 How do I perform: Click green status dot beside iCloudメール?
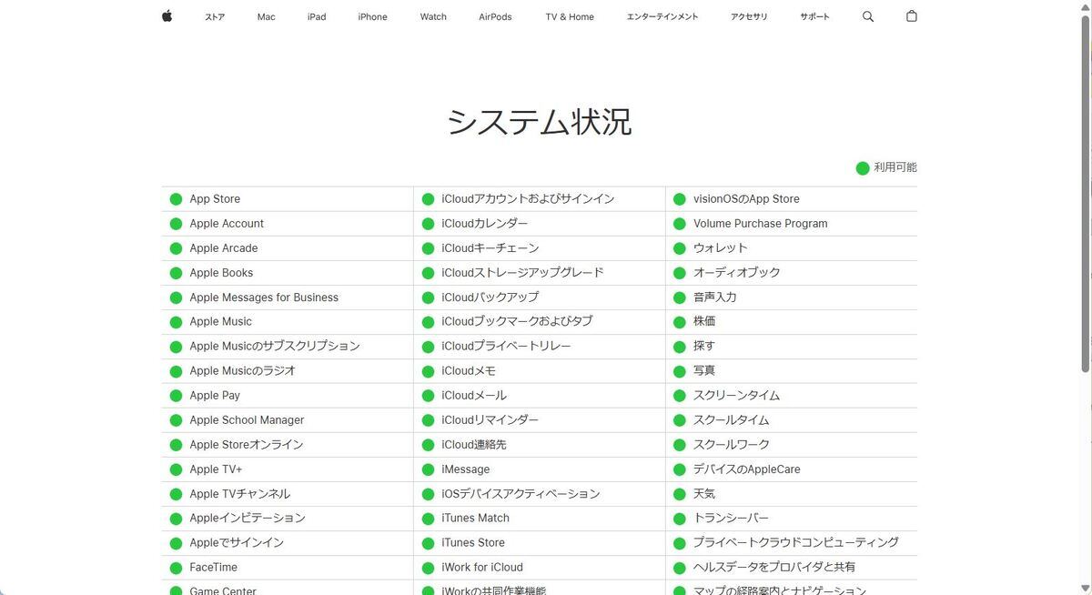pos(428,396)
